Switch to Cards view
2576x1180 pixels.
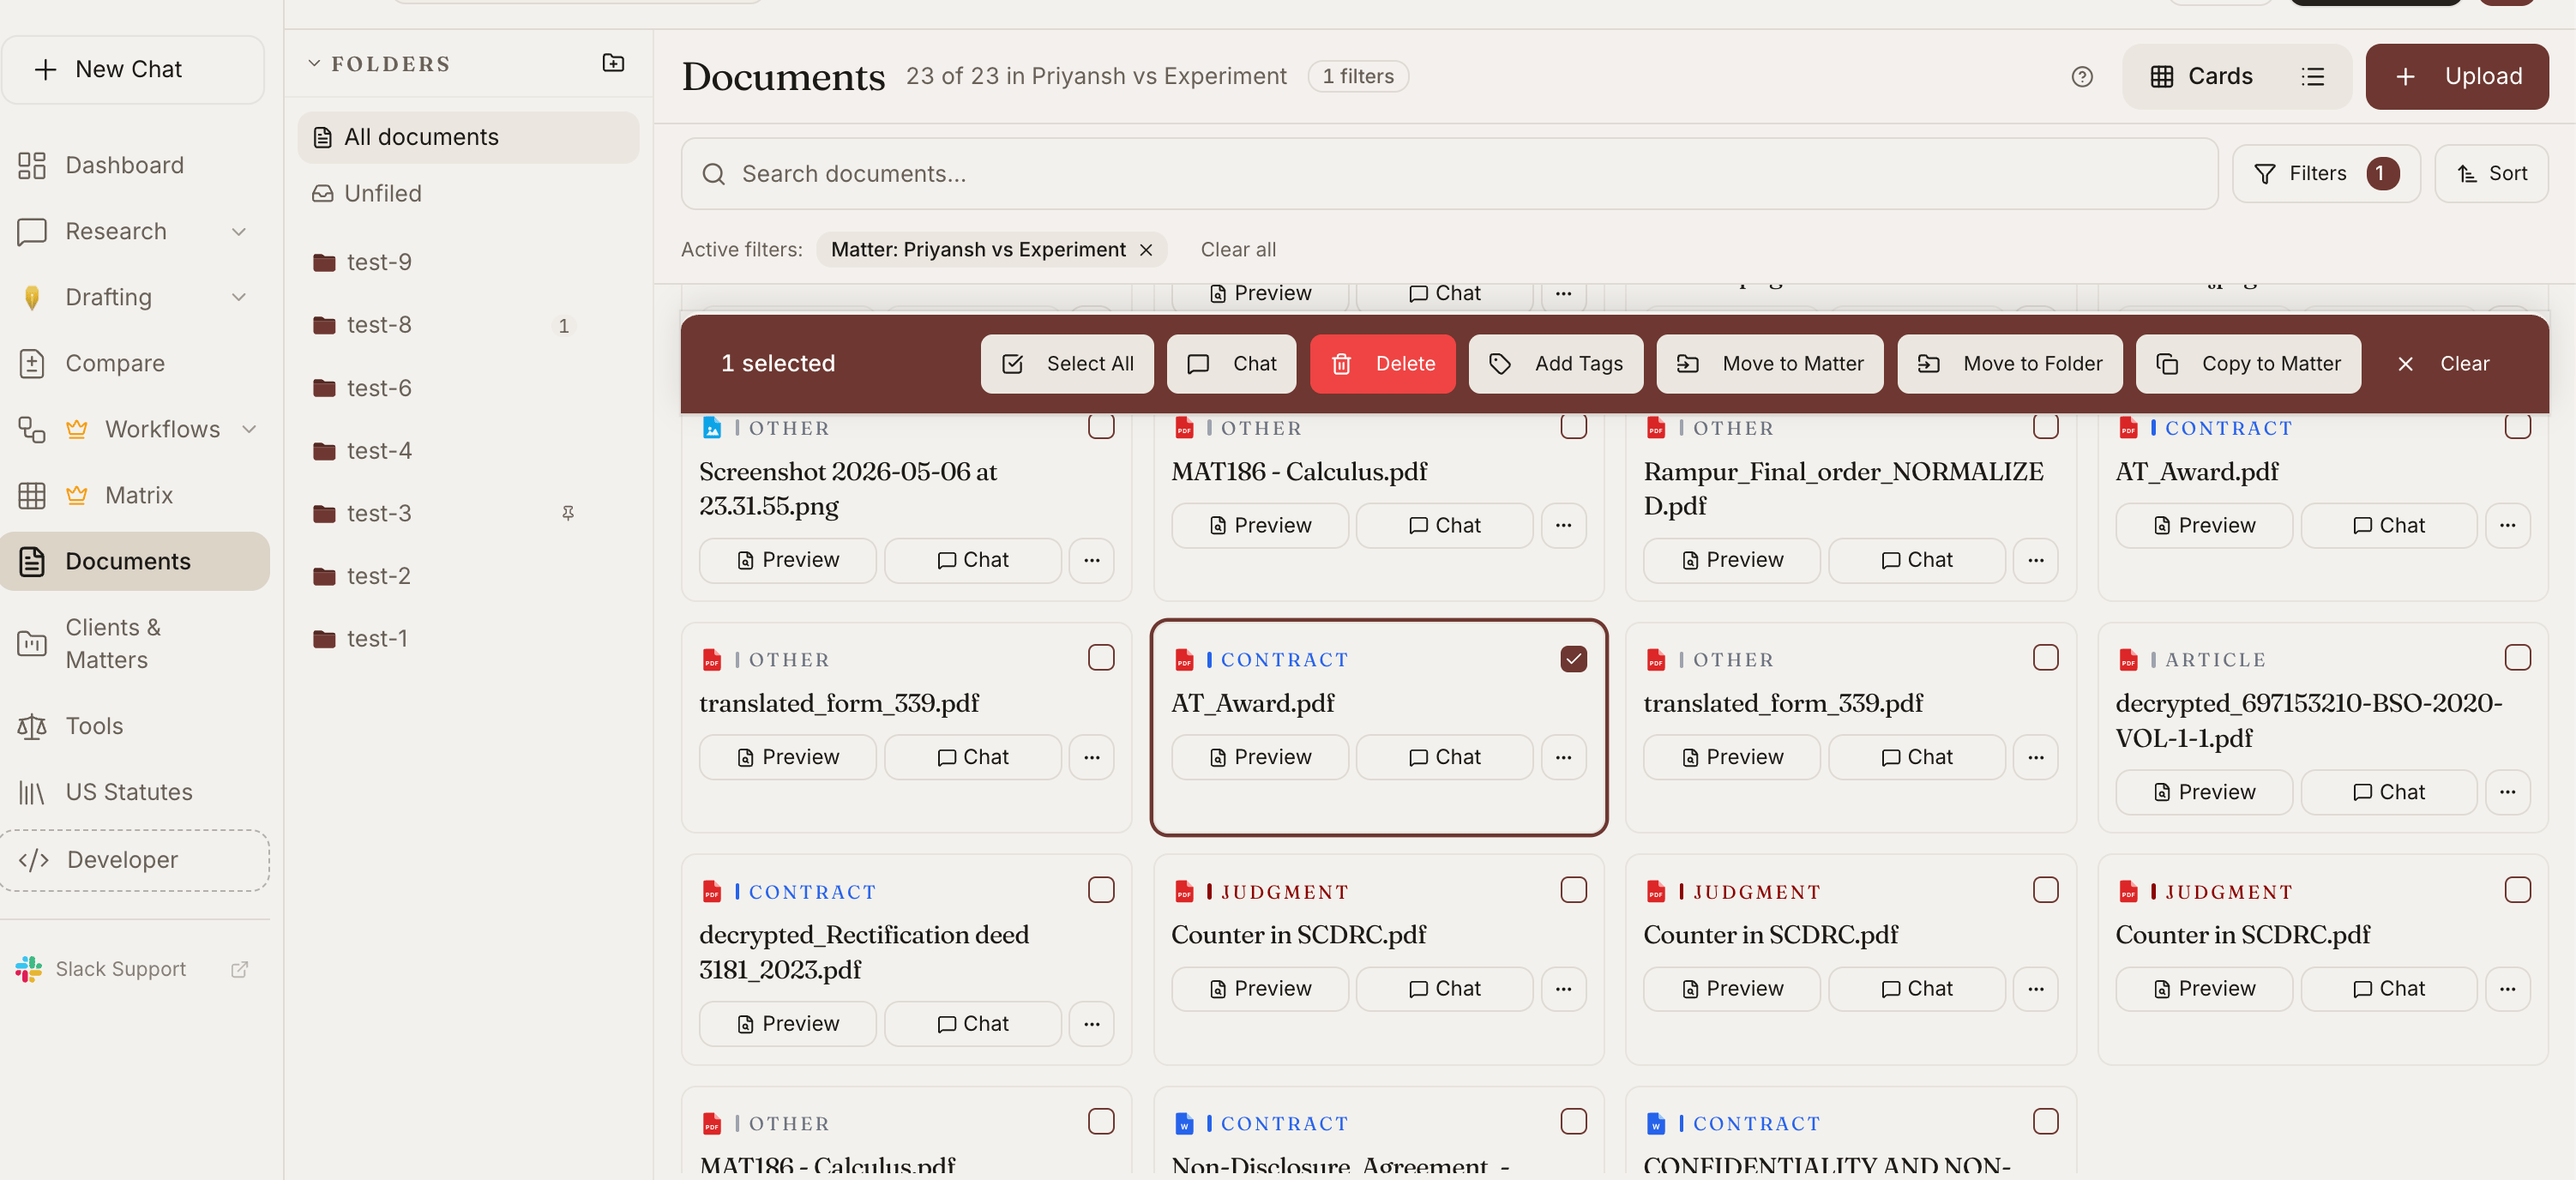pyautogui.click(x=2201, y=77)
